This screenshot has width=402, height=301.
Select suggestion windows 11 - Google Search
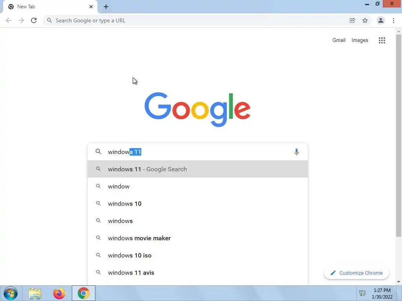point(197,169)
